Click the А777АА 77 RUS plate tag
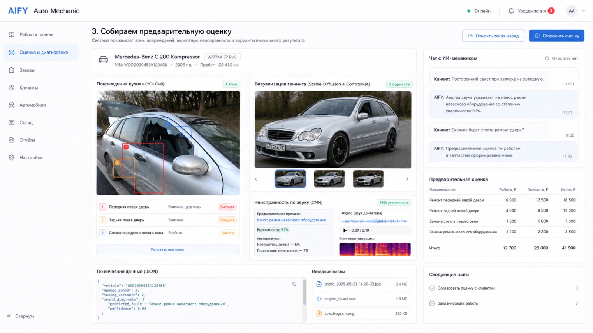This screenshot has width=593, height=333. click(x=222, y=57)
